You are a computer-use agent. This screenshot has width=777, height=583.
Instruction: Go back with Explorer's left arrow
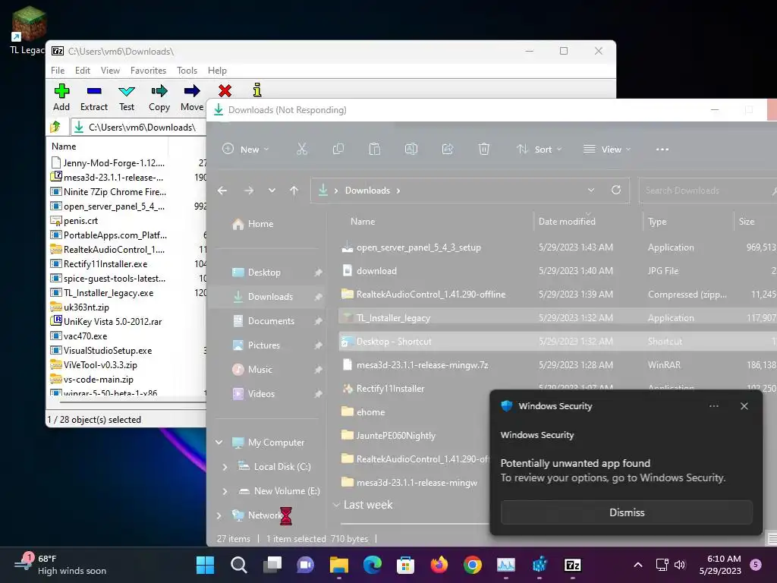(x=222, y=191)
